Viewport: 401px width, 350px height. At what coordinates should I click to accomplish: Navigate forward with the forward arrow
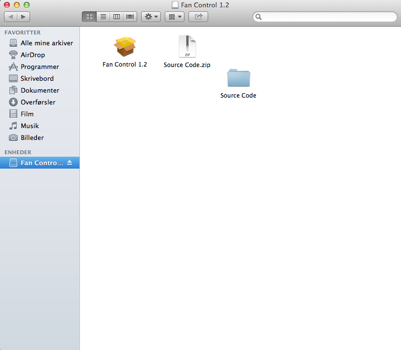click(23, 16)
